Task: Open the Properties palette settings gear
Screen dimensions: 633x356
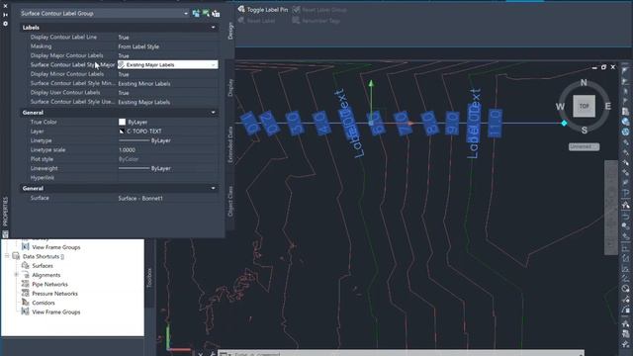Action: (5, 24)
